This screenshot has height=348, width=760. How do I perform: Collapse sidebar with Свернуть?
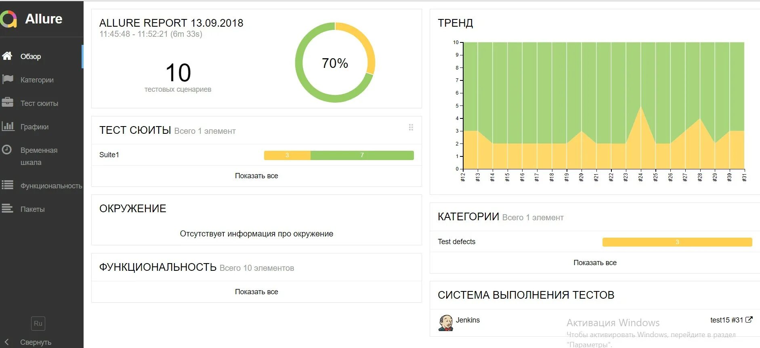point(36,342)
